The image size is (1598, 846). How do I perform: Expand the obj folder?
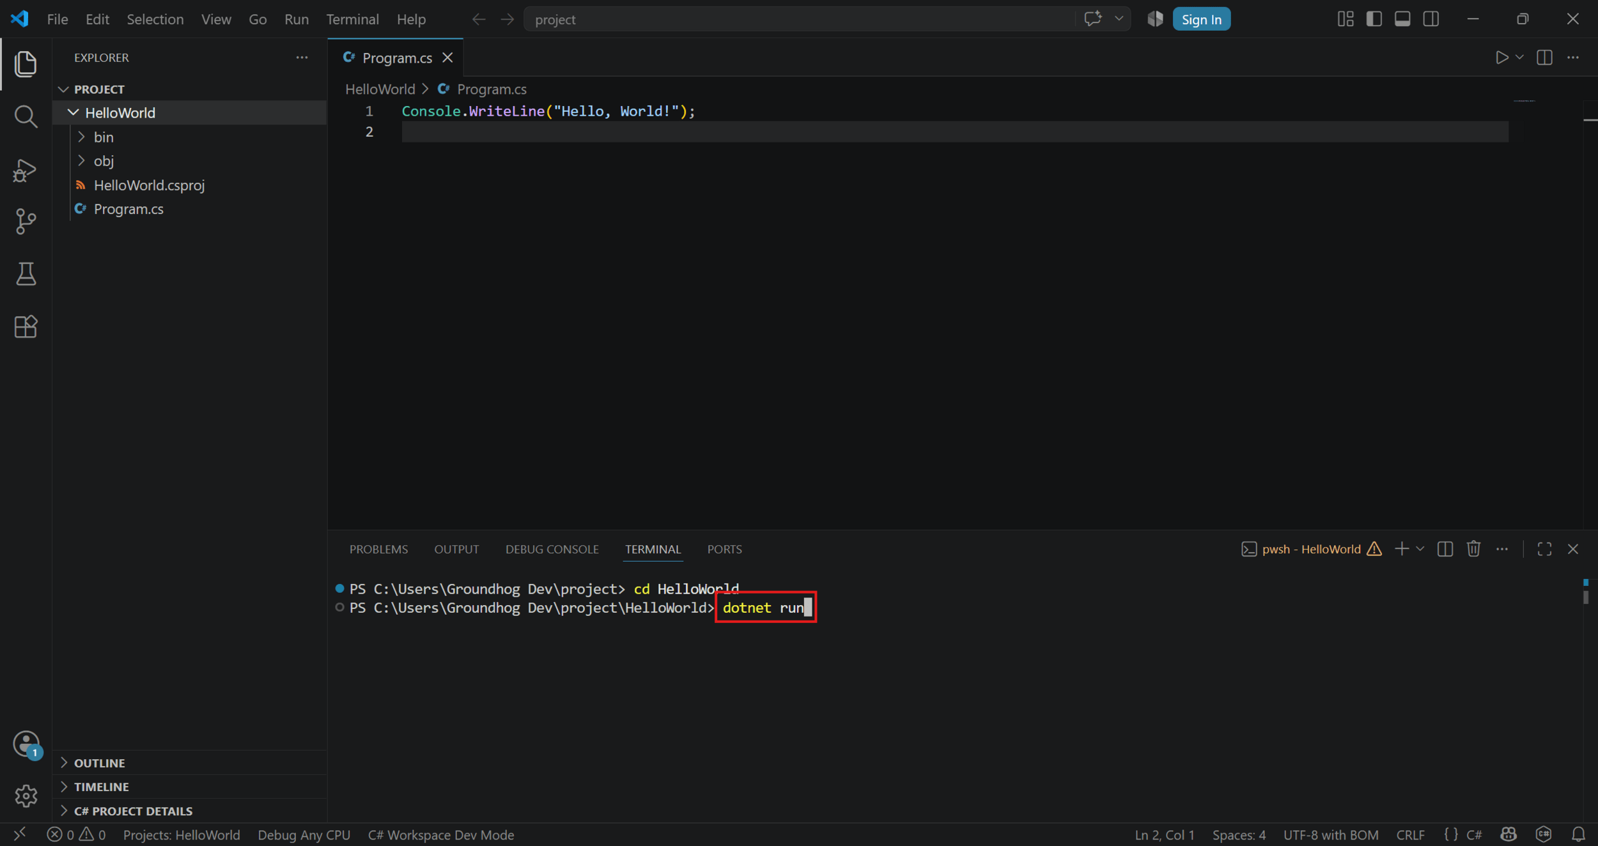(189, 161)
